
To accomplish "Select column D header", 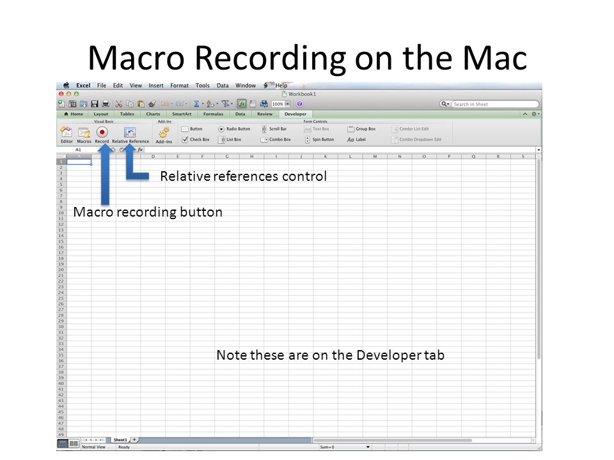I will [x=153, y=157].
